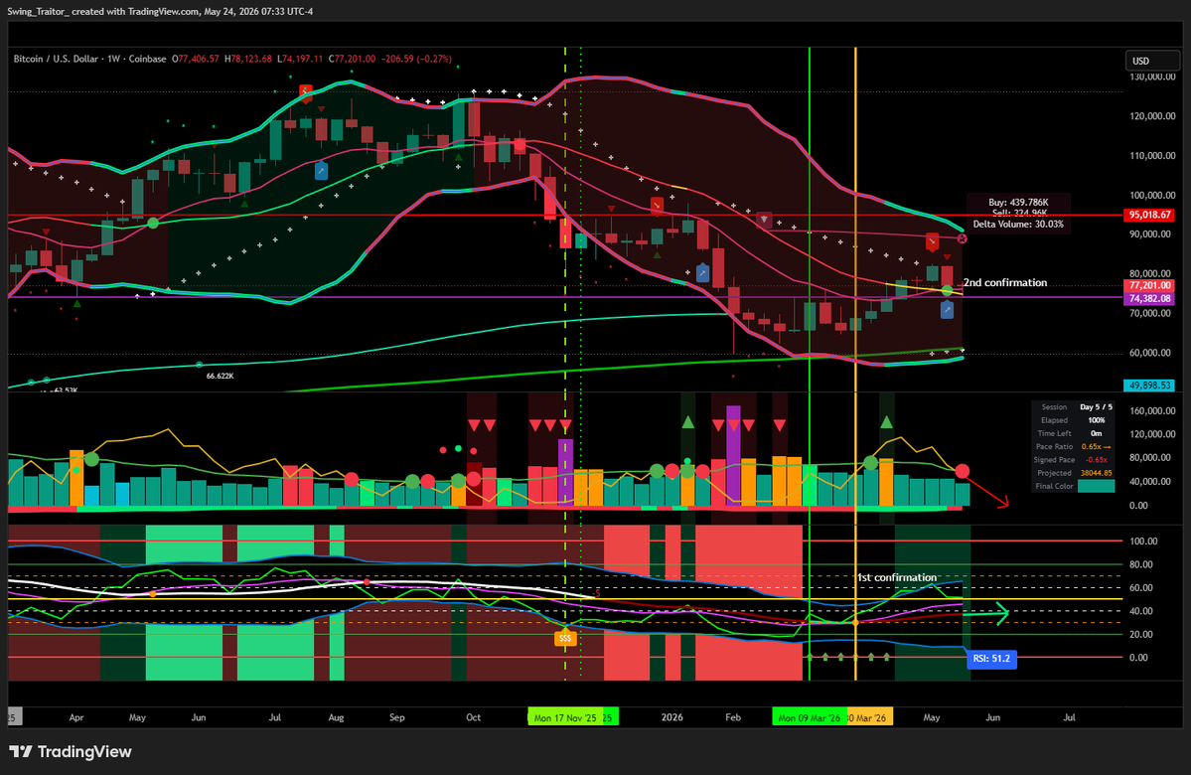Click the Pace Ratio 0.65x value

tap(1096, 447)
